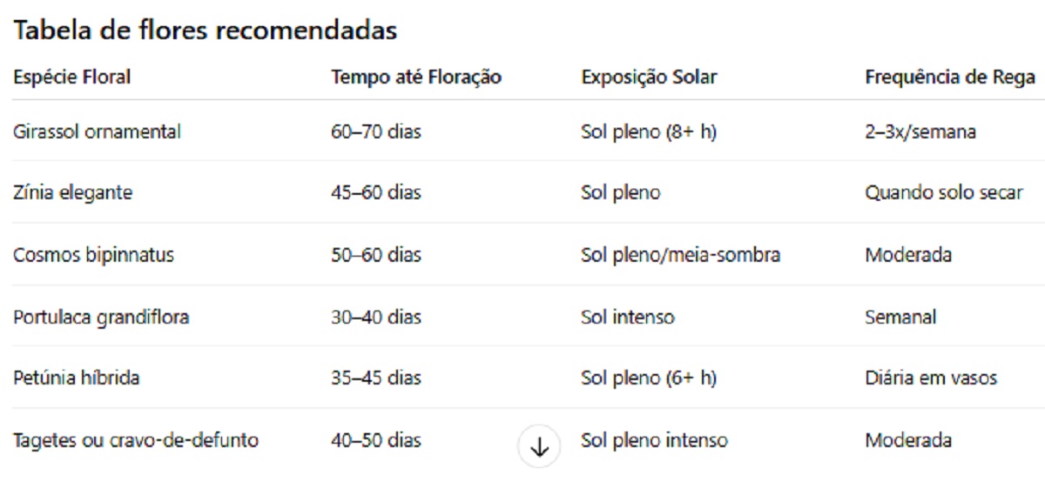Click the "Petúnia híbrida" cell
The height and width of the screenshot is (494, 1045).
(76, 378)
